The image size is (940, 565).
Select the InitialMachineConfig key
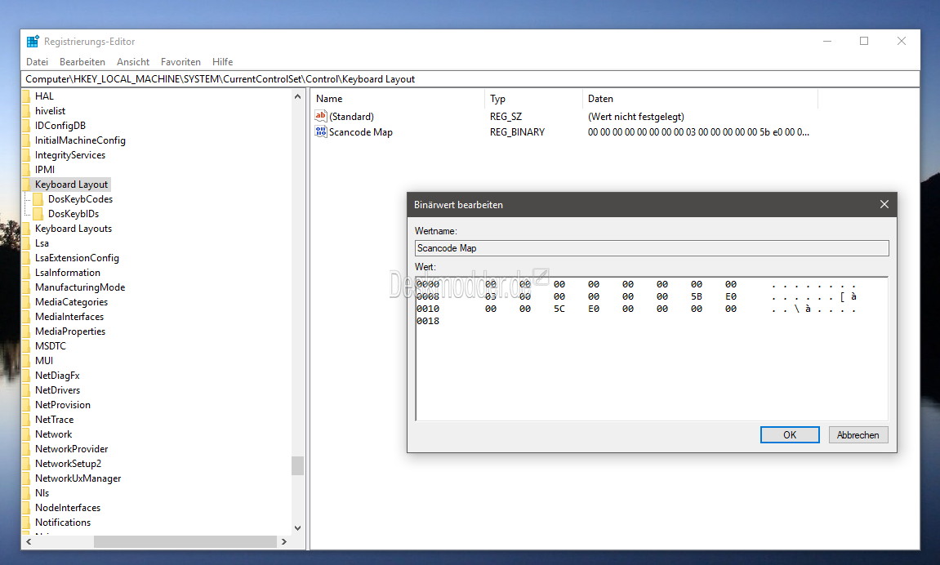tap(80, 140)
